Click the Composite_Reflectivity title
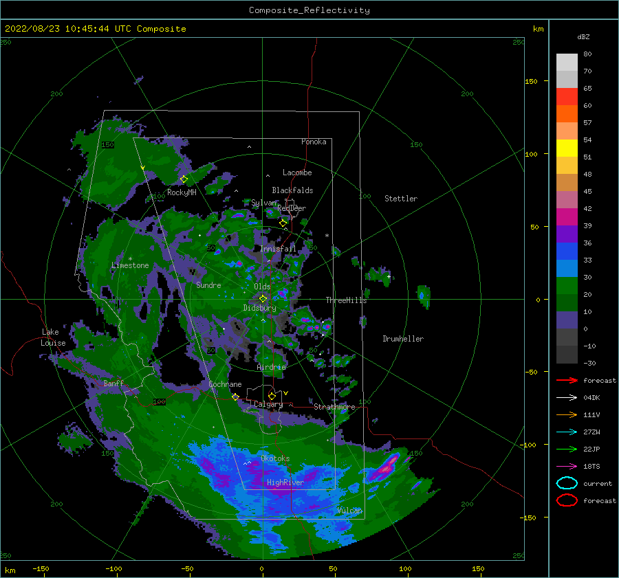 (309, 10)
